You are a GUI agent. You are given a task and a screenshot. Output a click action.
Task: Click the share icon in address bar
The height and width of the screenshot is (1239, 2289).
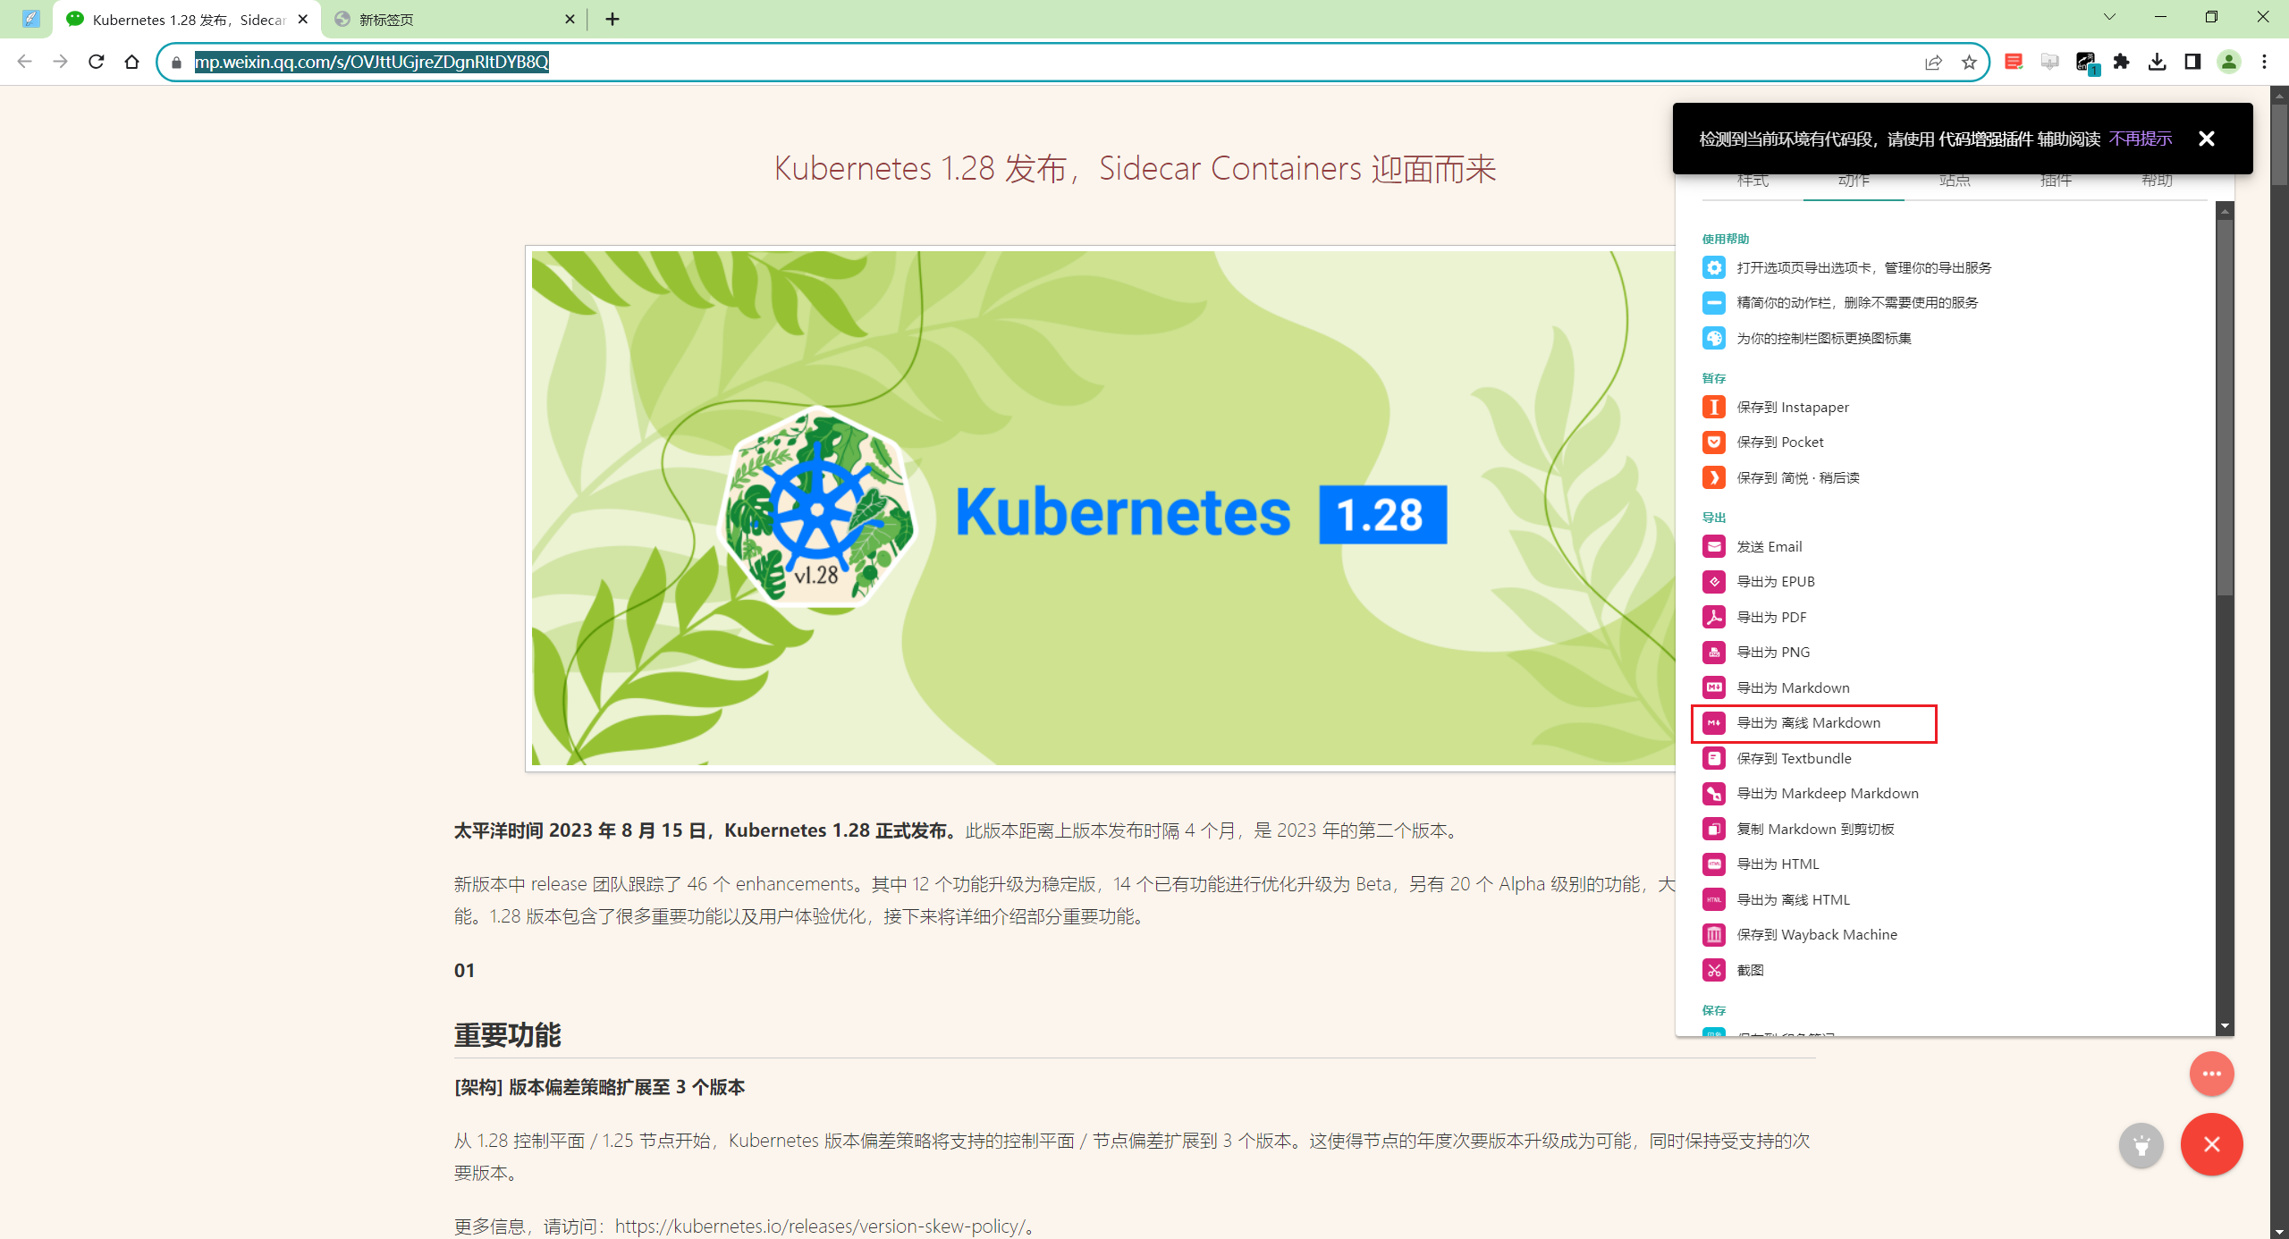tap(1933, 62)
